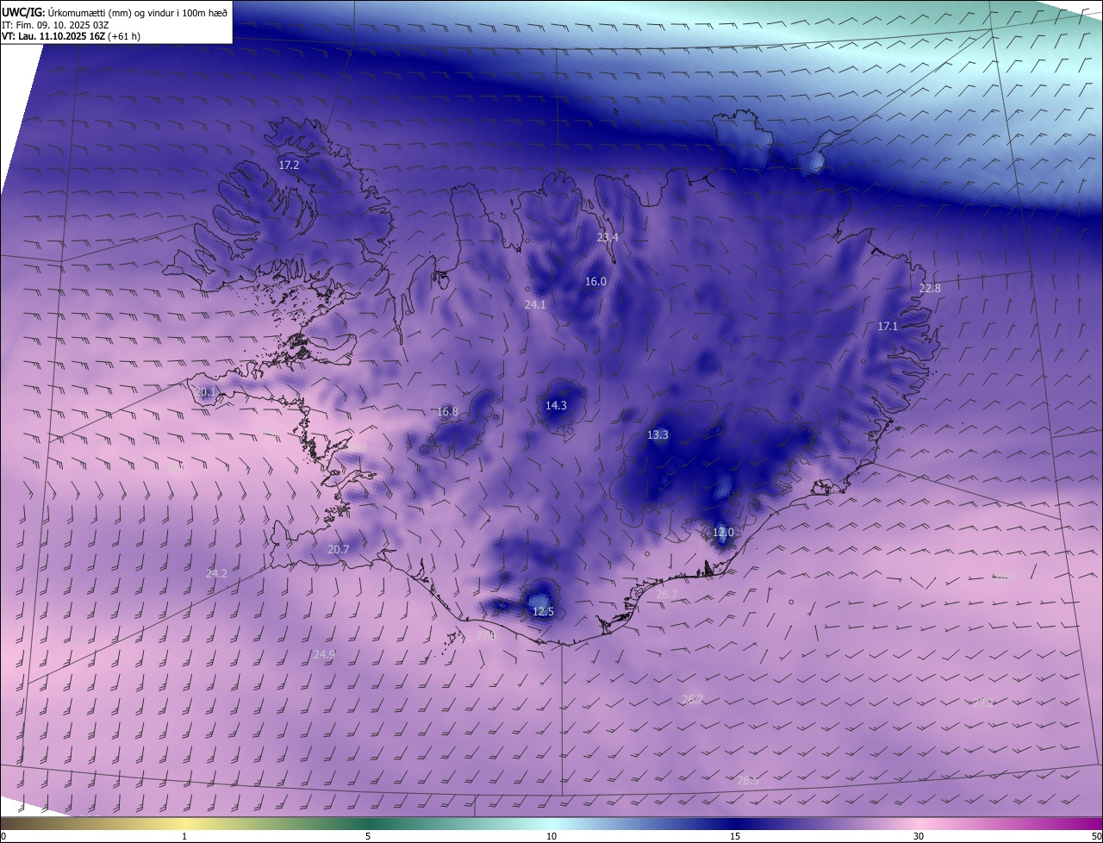Screen dimensions: 1103x843
Task: Click the 24.2 value over the sea
Action: tap(216, 573)
